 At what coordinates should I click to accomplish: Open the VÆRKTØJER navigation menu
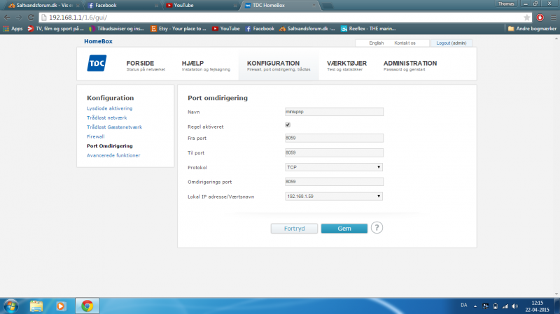(x=346, y=66)
